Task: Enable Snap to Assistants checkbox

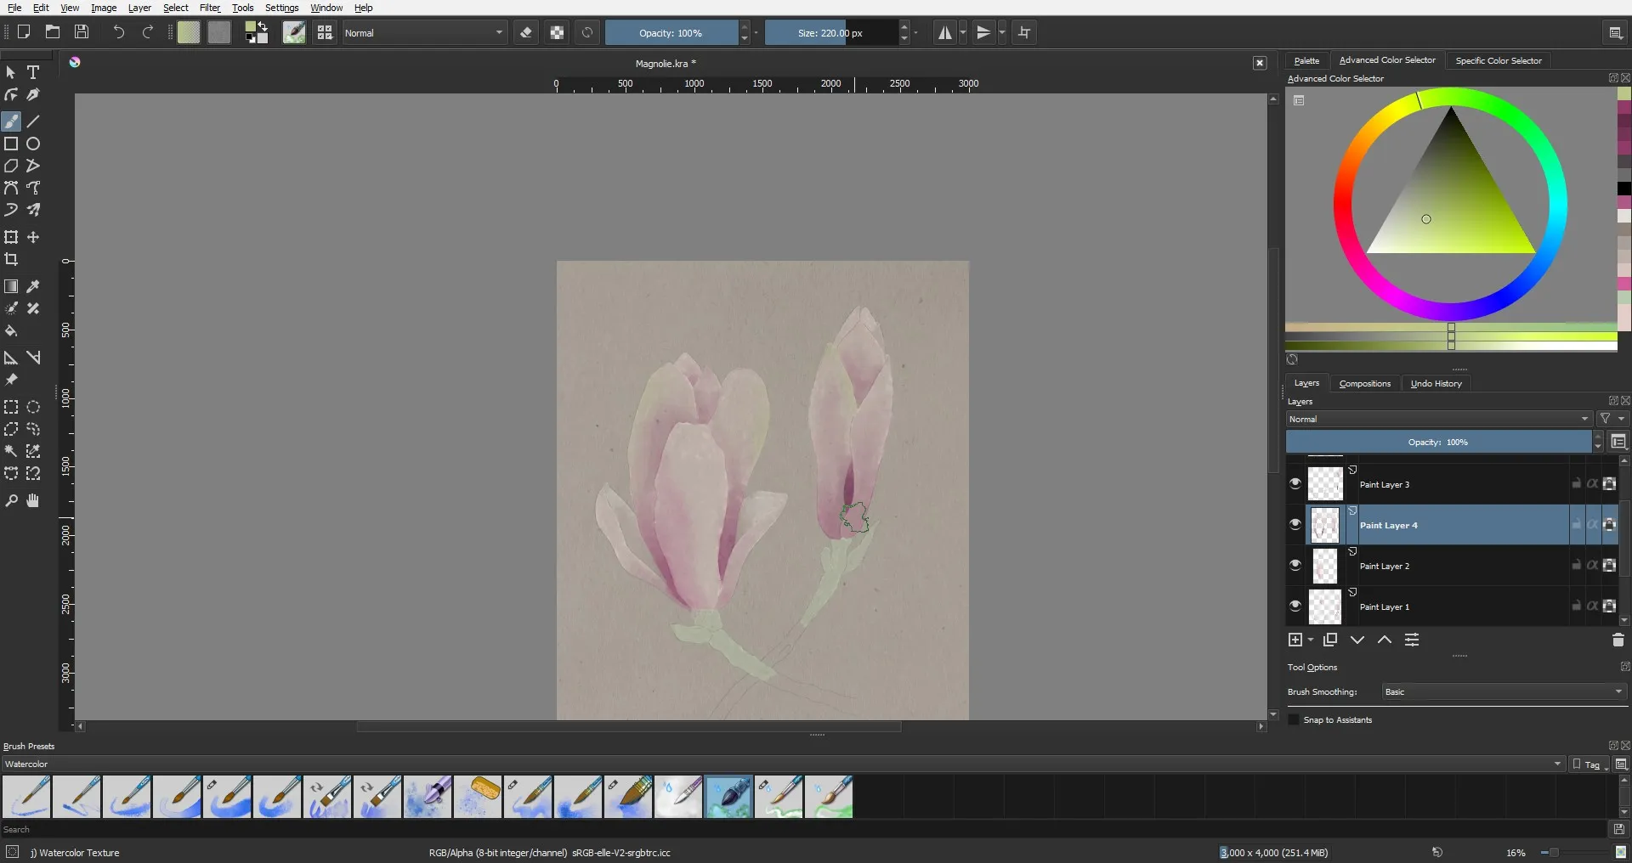Action: click(1294, 720)
